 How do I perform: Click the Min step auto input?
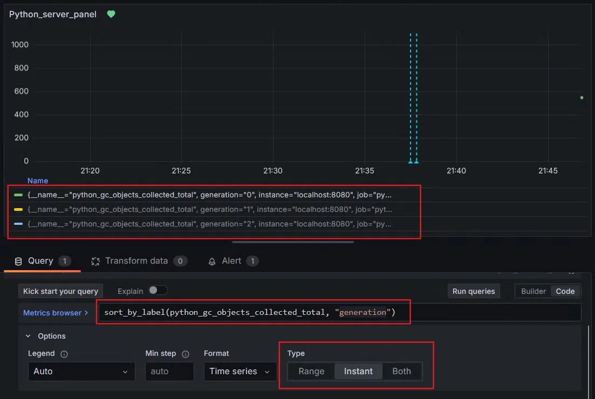pos(169,372)
